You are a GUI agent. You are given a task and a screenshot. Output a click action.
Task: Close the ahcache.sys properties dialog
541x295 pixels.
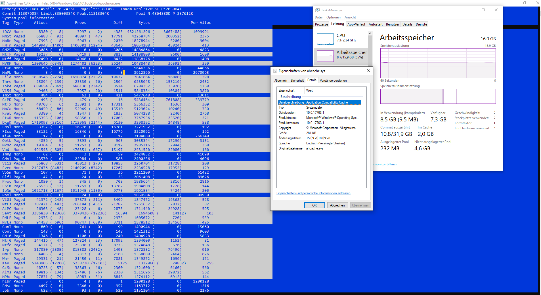(369, 71)
